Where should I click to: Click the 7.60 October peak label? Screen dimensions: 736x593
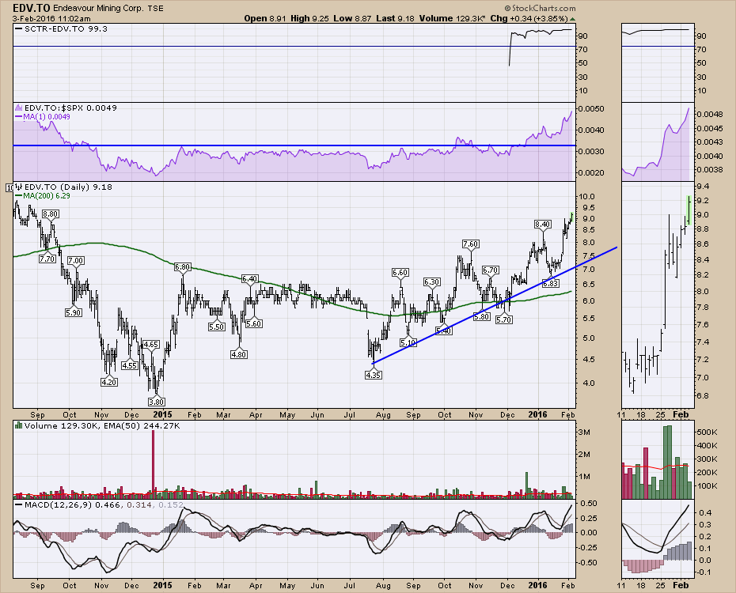470,244
